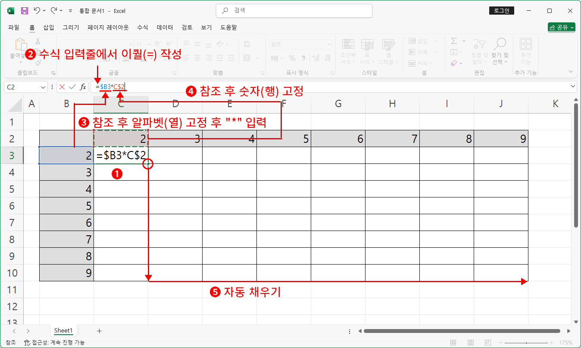Image resolution: width=581 pixels, height=348 pixels.
Task: Switch to the 페이지 레이아웃 tab
Action: click(x=108, y=27)
